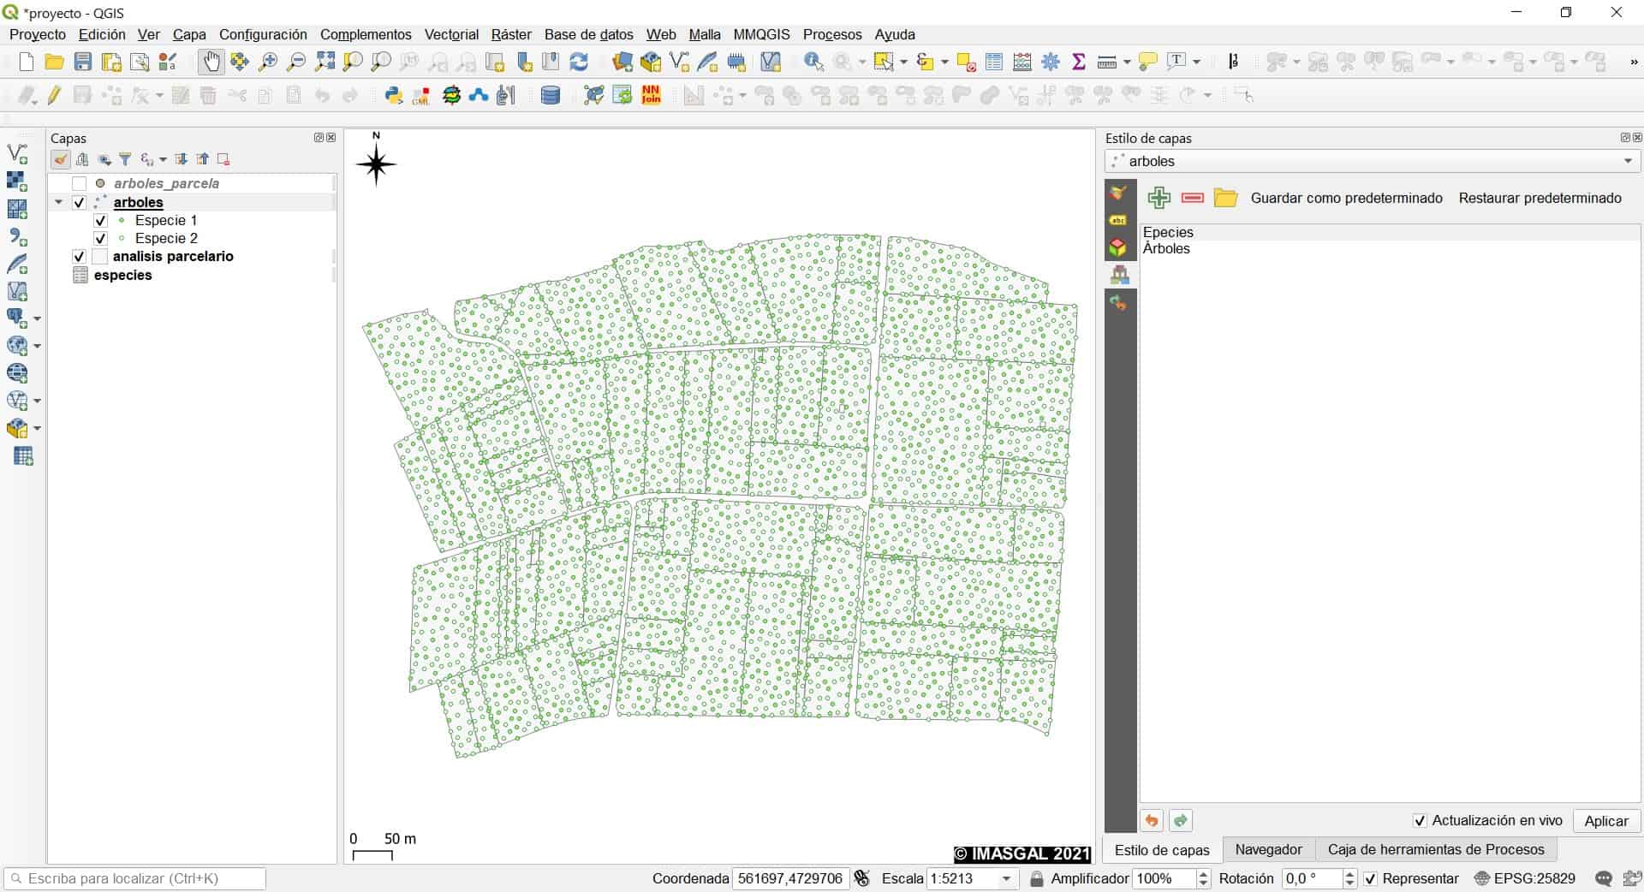Enable Actualización en vivo option

[1420, 821]
